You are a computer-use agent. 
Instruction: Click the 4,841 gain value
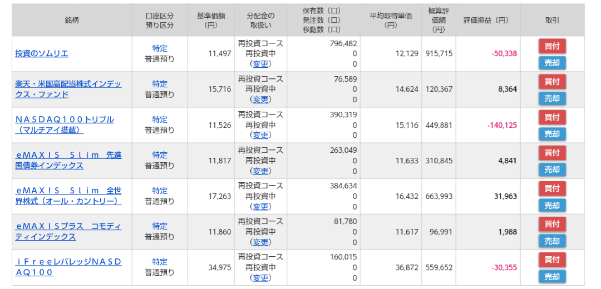click(508, 161)
